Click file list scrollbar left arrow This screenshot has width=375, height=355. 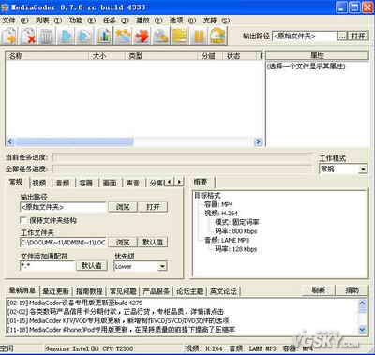click(10, 142)
